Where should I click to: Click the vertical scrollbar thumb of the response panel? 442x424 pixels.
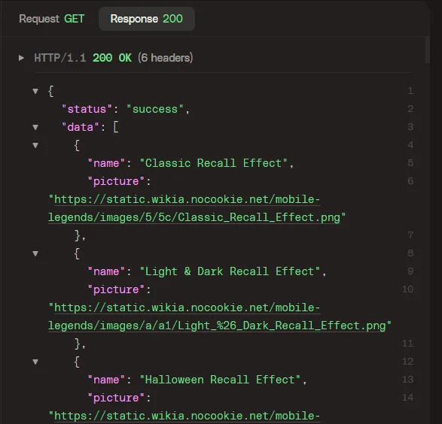pos(428,50)
